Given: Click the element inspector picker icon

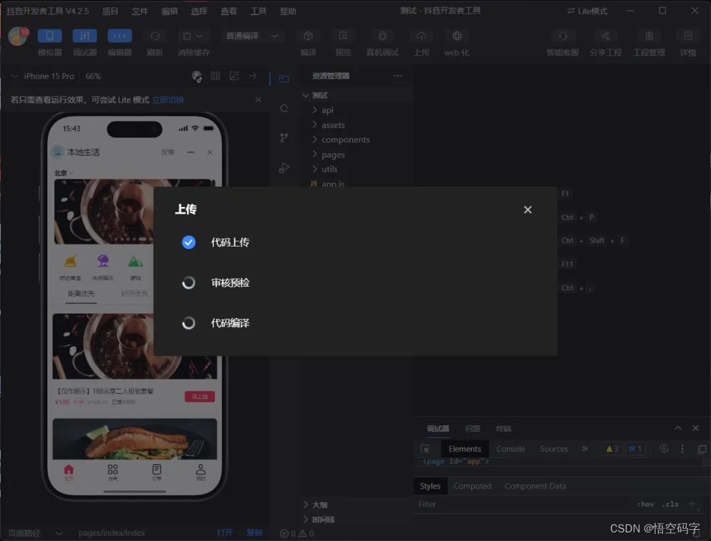Looking at the screenshot, I should click(425, 449).
